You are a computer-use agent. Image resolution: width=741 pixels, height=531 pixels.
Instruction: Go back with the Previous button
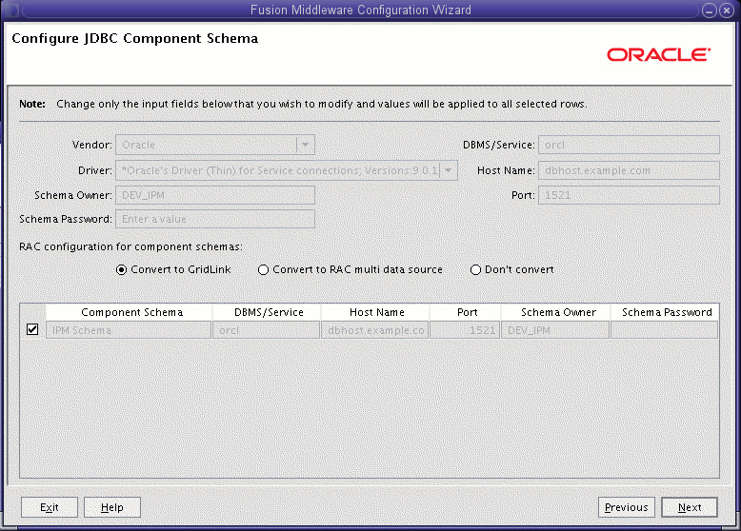coord(626,507)
